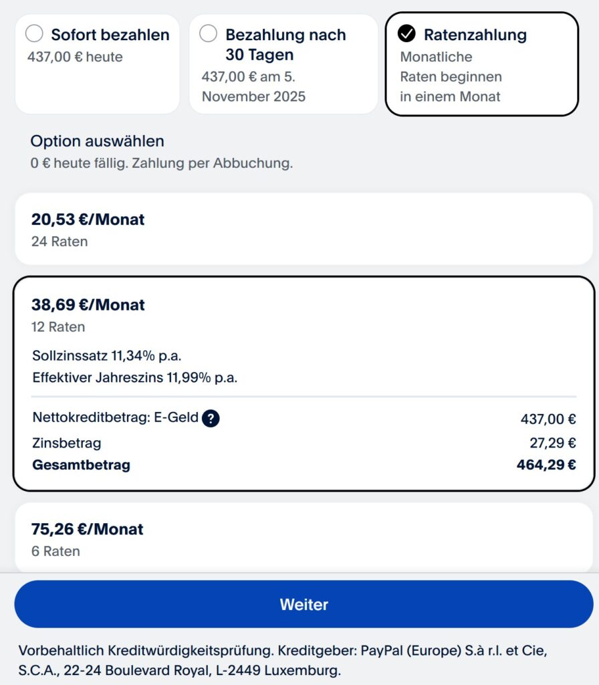
Task: Click the Gesamtbetrag 464,29 € amount
Action: (546, 465)
